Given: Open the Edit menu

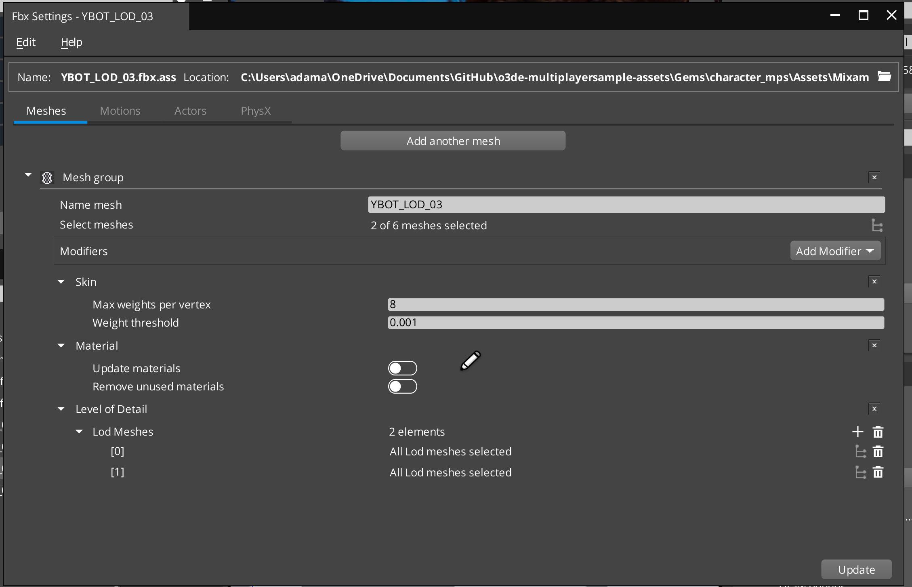Looking at the screenshot, I should pyautogui.click(x=25, y=42).
